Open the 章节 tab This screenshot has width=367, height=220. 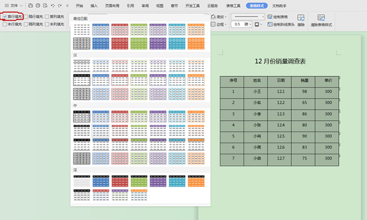tap(174, 5)
